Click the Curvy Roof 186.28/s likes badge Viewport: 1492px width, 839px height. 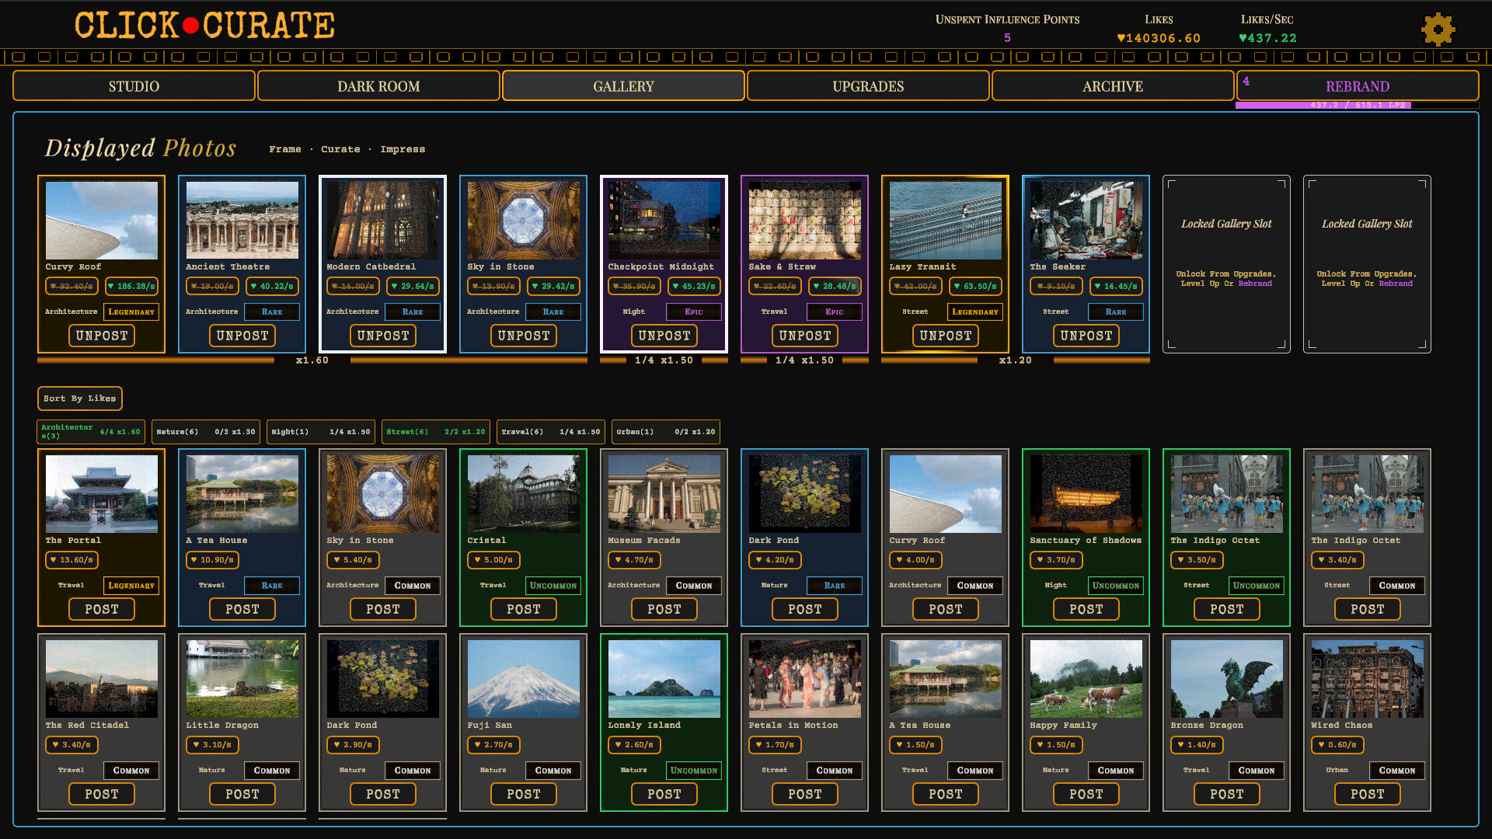click(x=131, y=287)
